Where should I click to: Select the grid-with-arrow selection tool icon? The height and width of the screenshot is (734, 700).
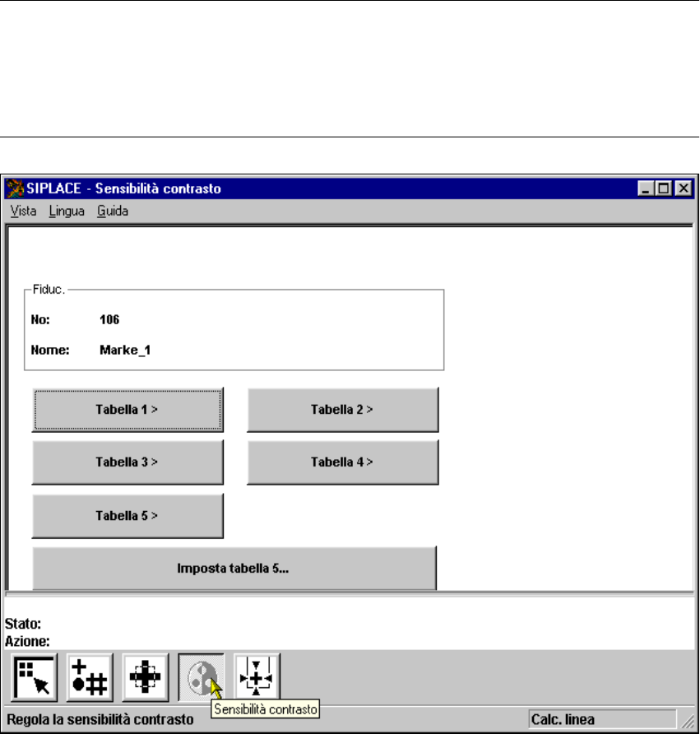35,677
